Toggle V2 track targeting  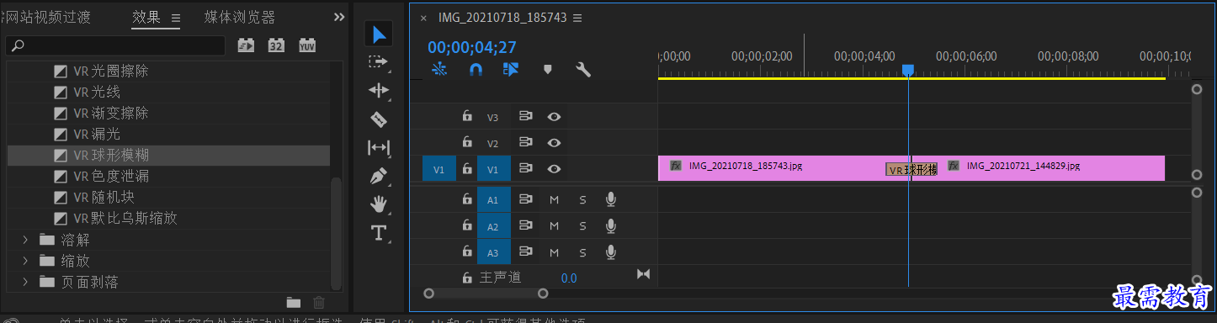[x=493, y=143]
